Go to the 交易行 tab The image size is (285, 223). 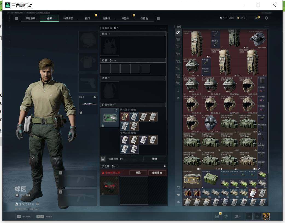[106, 18]
